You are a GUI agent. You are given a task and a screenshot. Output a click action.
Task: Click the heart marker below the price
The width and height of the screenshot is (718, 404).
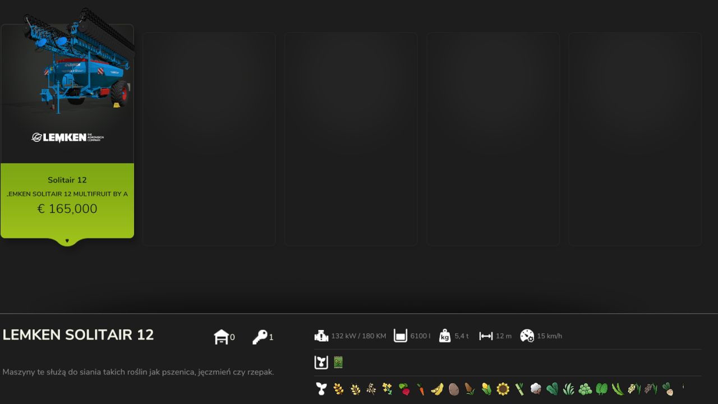tap(67, 241)
